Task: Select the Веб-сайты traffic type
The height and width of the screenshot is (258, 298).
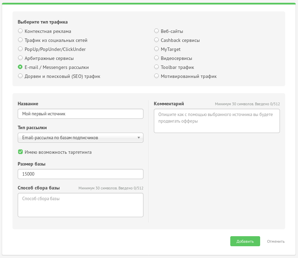Action: (x=156, y=31)
